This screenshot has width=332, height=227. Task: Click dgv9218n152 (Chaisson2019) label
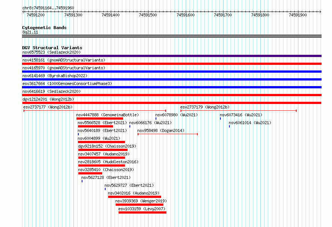coord(107,146)
